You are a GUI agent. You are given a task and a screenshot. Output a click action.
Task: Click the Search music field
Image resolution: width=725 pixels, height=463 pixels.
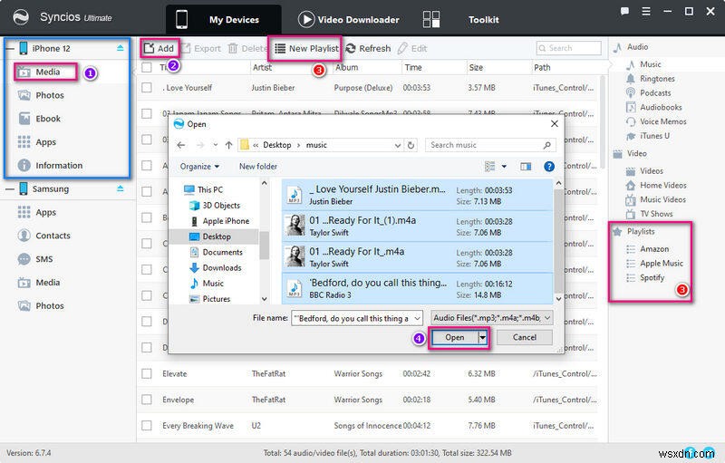[x=490, y=145]
